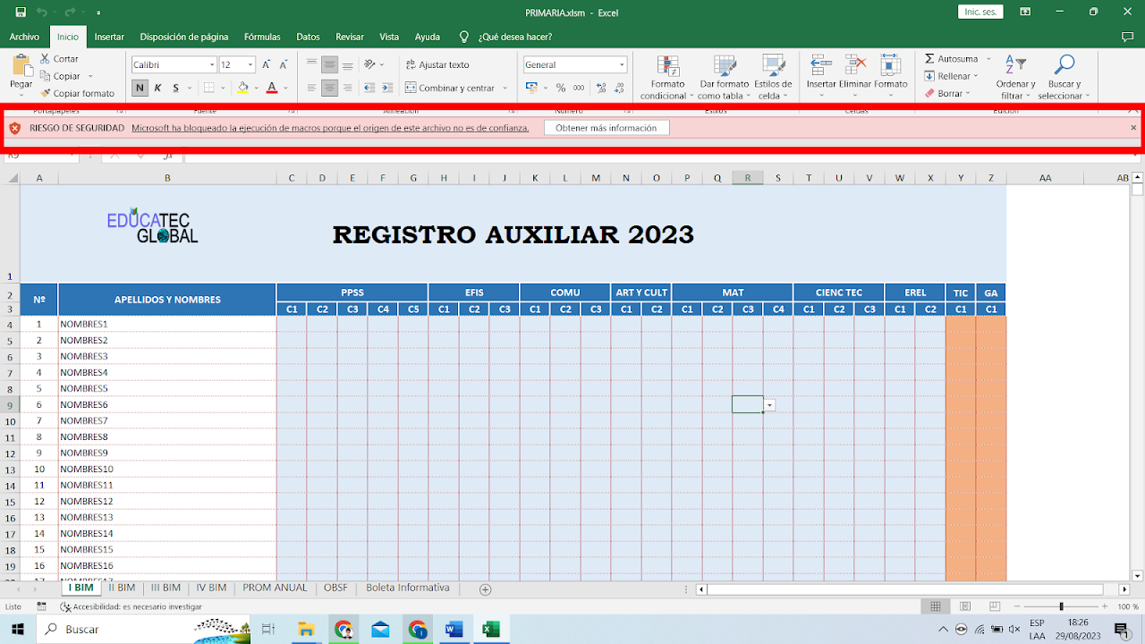The image size is (1145, 644).
Task: Open the font size 12 dropdown
Action: click(250, 64)
